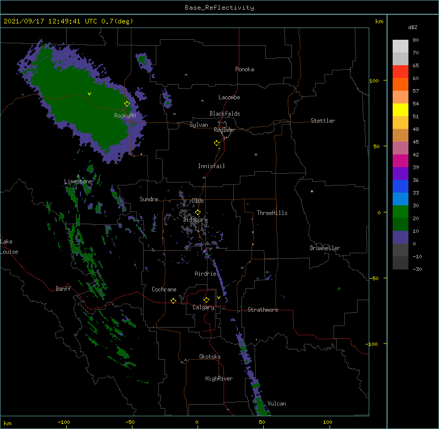Image resolution: width=439 pixels, height=429 pixels.
Task: Click the yellow V marker inside the large green echo
Action: 89,94
